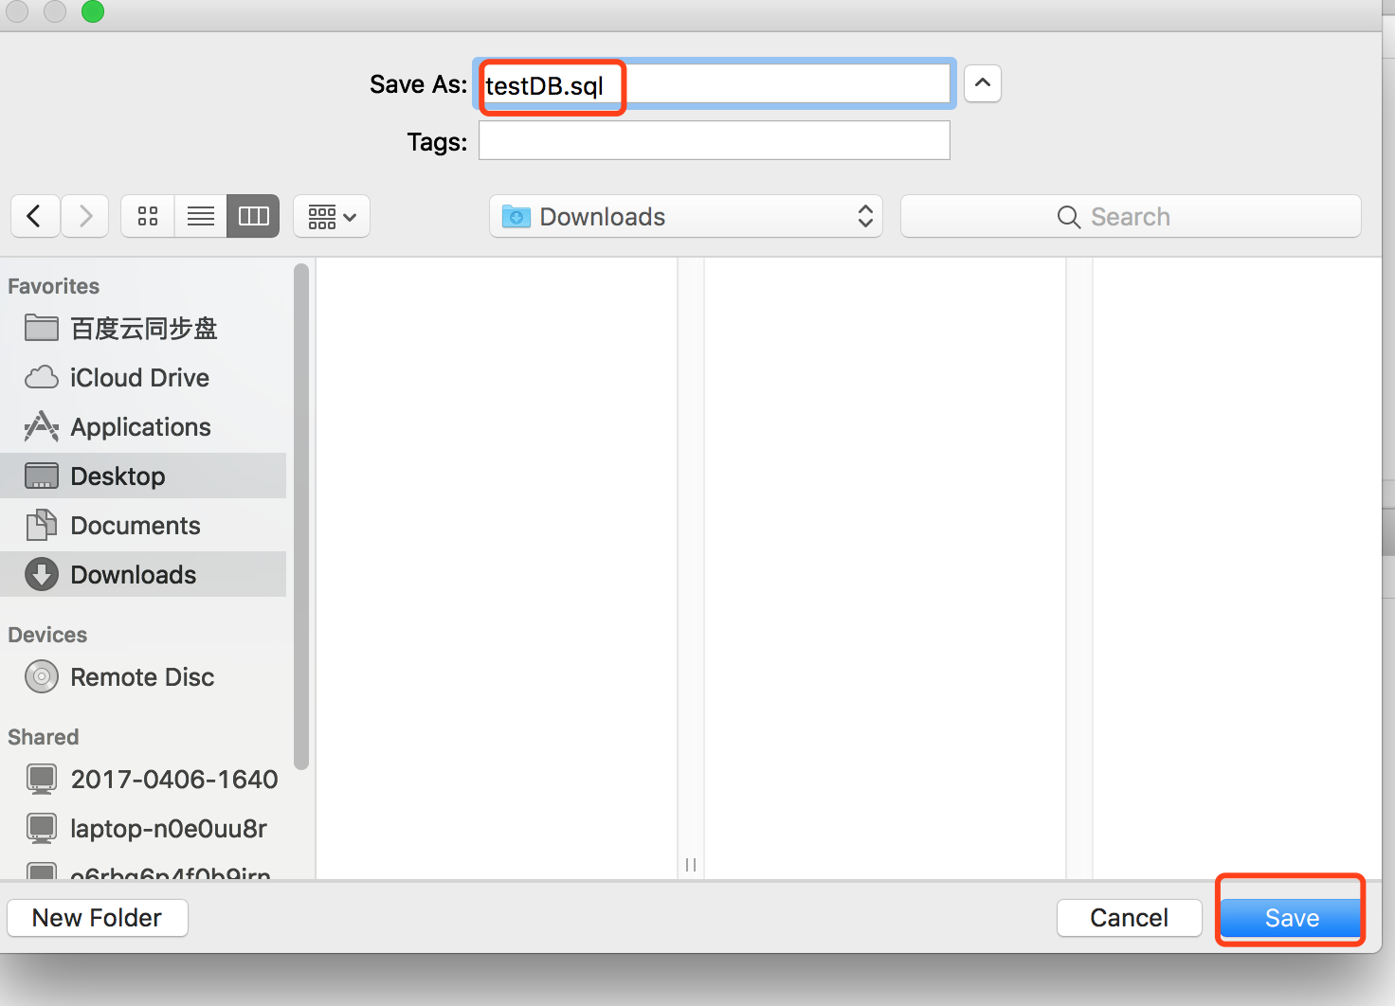Go back with the left arrow
This screenshot has width=1395, height=1006.
(35, 217)
